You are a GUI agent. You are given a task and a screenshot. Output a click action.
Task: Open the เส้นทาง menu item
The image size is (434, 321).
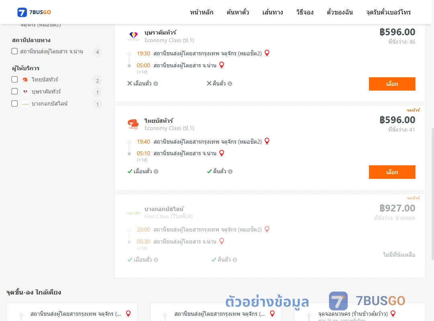click(x=272, y=12)
